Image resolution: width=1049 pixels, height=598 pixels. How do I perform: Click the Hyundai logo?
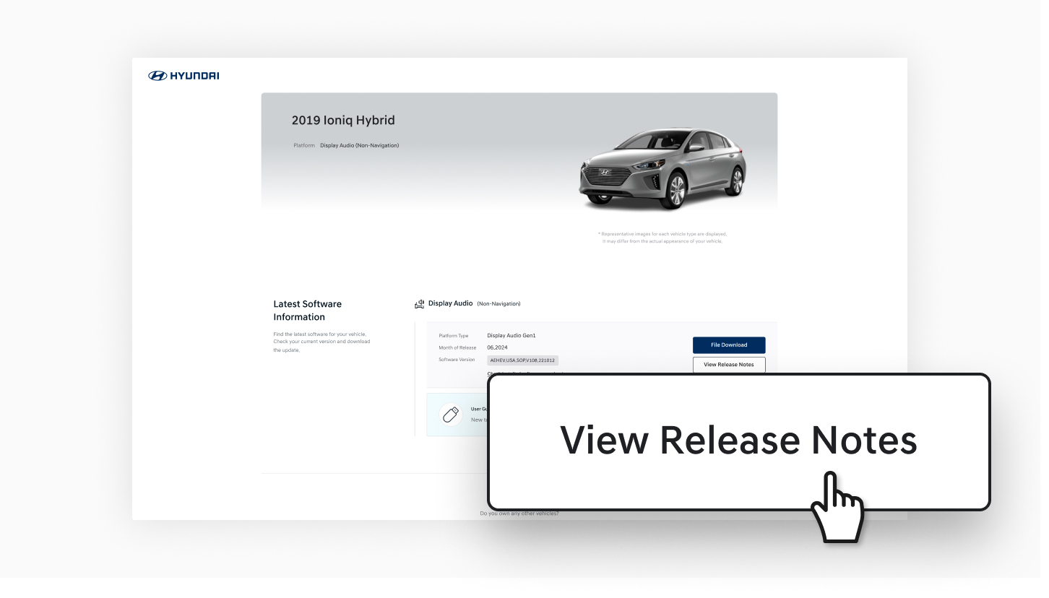click(184, 76)
